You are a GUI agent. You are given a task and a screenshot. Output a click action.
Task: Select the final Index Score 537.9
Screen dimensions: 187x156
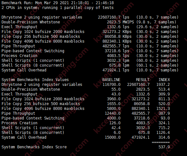coord(164,147)
